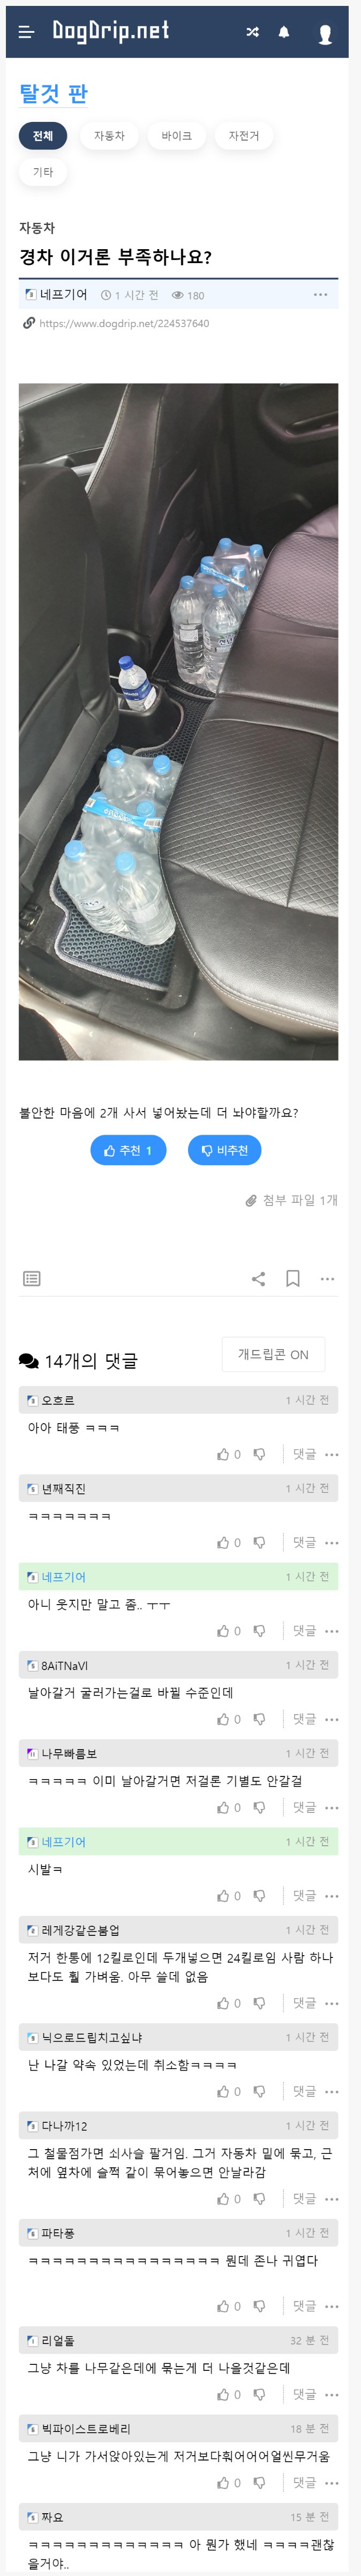Bookmark this post with the bookmark icon
The width and height of the screenshot is (361, 2576).
[293, 1278]
